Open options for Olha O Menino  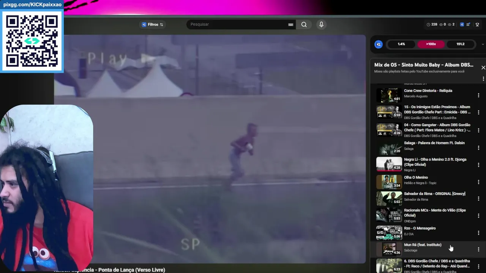(478, 182)
